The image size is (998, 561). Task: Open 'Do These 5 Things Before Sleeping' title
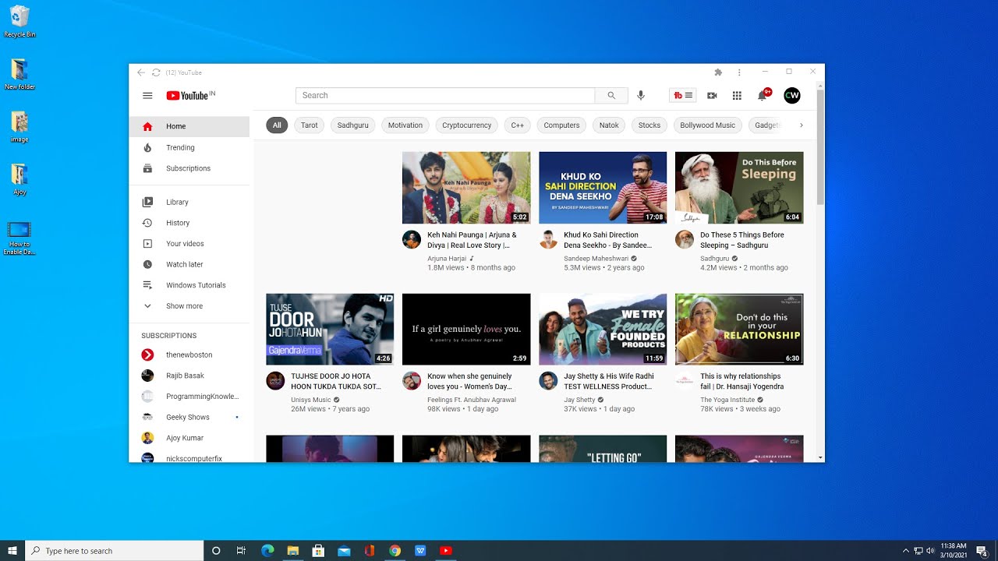click(742, 240)
